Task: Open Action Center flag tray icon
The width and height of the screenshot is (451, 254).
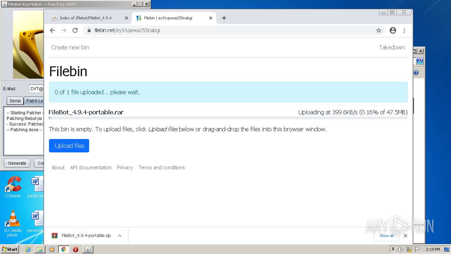Action: coord(418,249)
